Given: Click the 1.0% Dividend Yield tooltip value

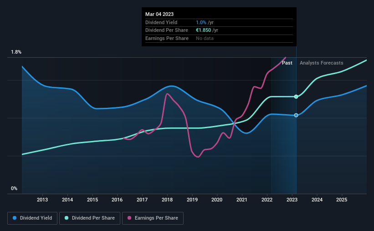Looking at the screenshot, I should click(201, 22).
